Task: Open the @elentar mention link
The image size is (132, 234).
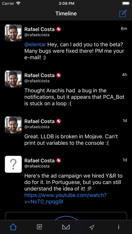Action: coord(35,45)
